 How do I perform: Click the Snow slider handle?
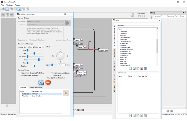(28, 50)
